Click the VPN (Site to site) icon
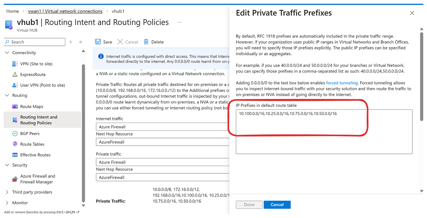427x218 pixels. [15, 64]
